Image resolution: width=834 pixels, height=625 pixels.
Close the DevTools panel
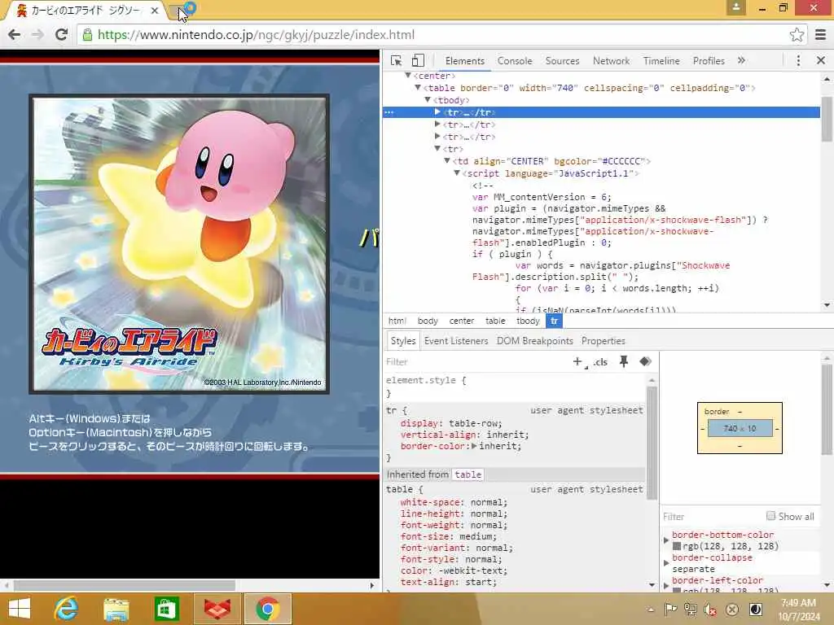point(821,60)
